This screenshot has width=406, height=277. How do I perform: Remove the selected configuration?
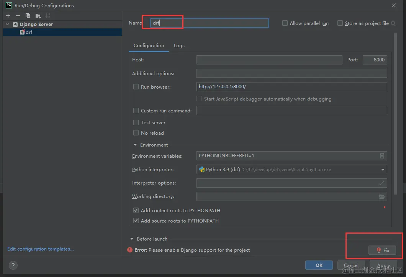click(18, 16)
